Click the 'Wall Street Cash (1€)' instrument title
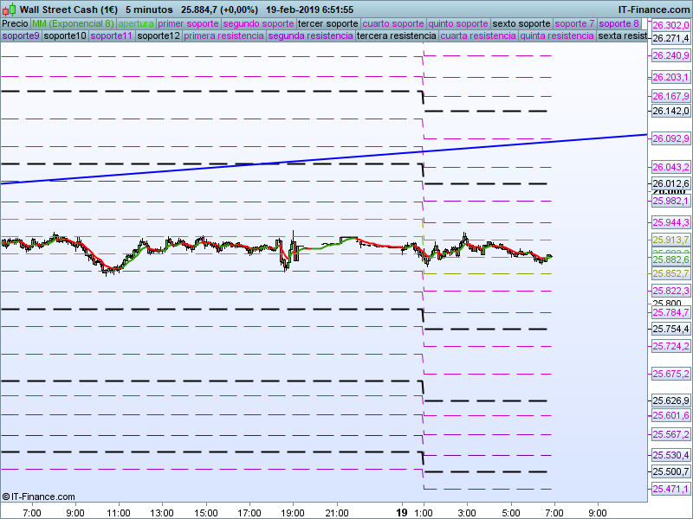Screen dimensions: 693x519 click(68, 9)
